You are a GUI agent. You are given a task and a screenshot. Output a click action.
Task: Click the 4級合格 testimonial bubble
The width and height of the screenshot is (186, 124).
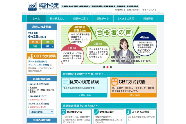(145, 44)
